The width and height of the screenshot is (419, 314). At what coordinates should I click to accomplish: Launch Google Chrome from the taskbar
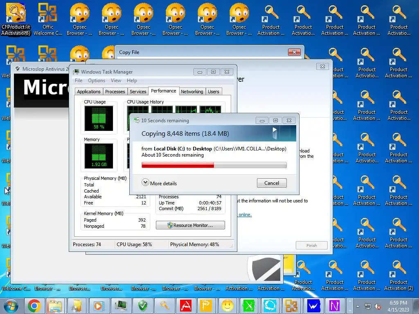pos(34,306)
